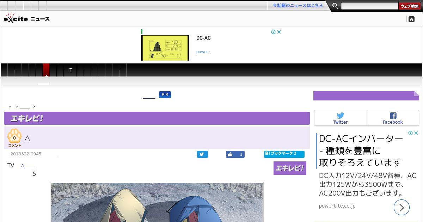Image resolution: width=423 pixels, height=222 pixels.
Task: Click the paw comment icon
Action: [14, 137]
